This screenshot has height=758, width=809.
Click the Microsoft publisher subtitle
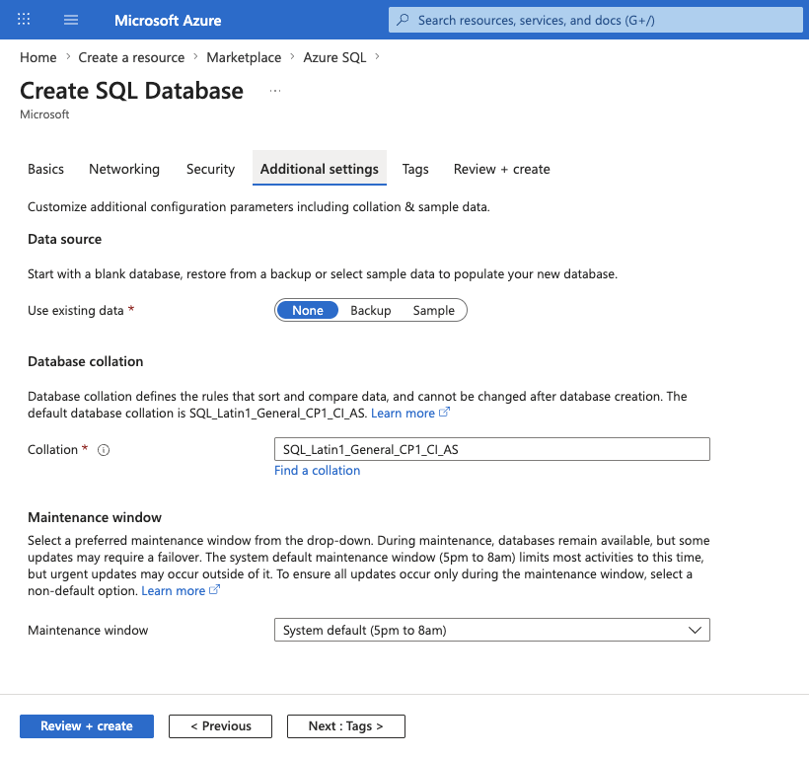[44, 114]
